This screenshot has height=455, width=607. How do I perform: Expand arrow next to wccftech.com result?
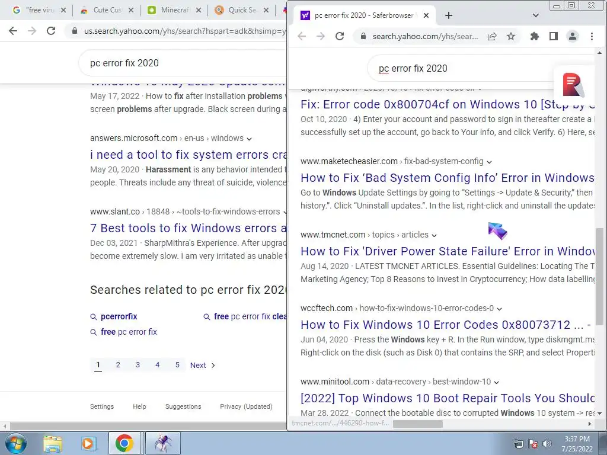tap(499, 309)
